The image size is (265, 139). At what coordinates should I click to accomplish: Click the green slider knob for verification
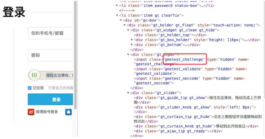coord(34,75)
